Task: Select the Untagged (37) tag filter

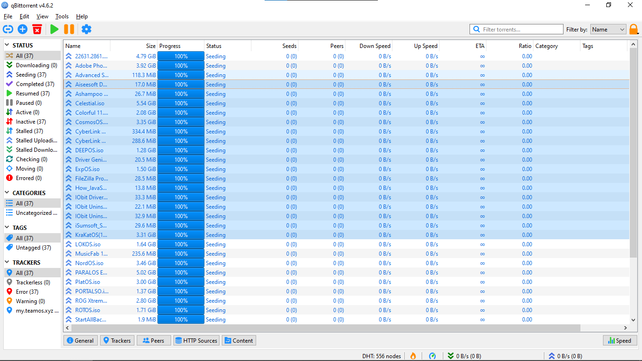Action: click(x=32, y=248)
